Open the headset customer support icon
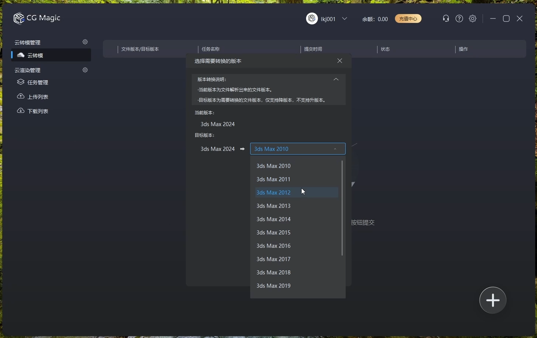 pyautogui.click(x=446, y=18)
